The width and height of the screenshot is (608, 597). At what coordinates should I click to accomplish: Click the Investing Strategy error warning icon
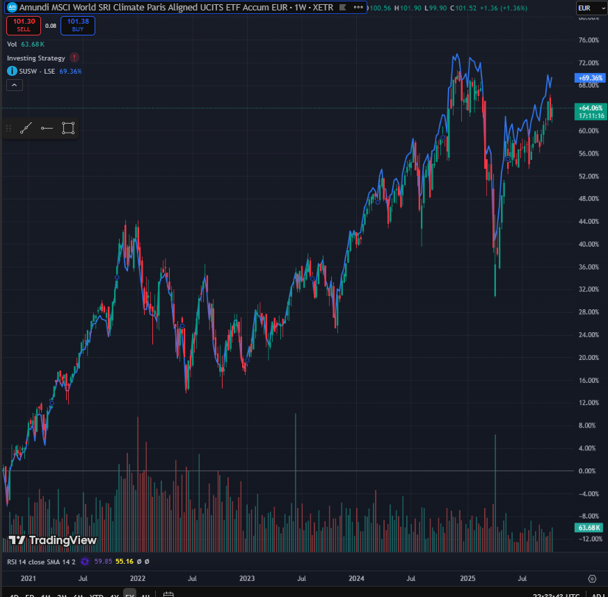pyautogui.click(x=74, y=58)
